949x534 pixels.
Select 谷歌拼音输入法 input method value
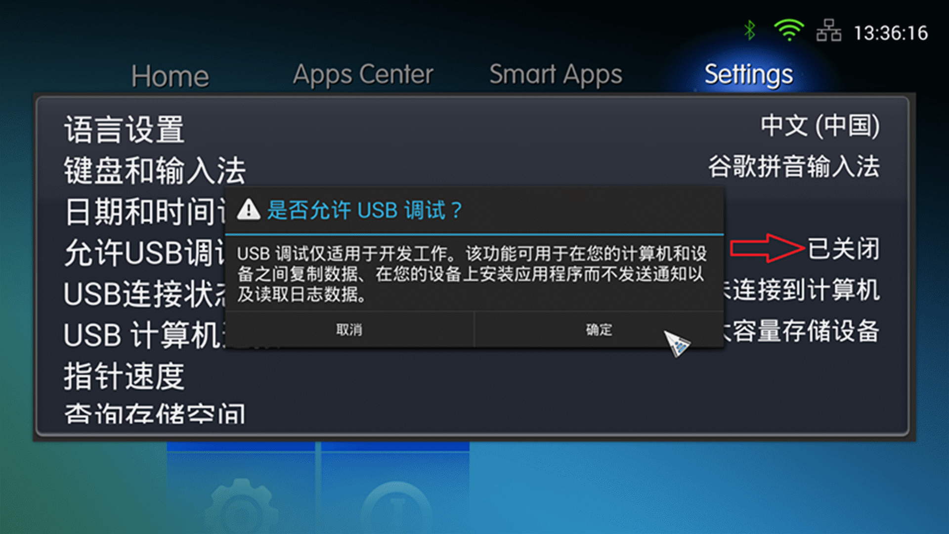(x=794, y=167)
